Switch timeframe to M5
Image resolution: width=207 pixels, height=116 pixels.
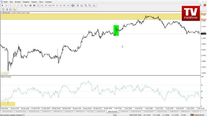click(46, 5)
